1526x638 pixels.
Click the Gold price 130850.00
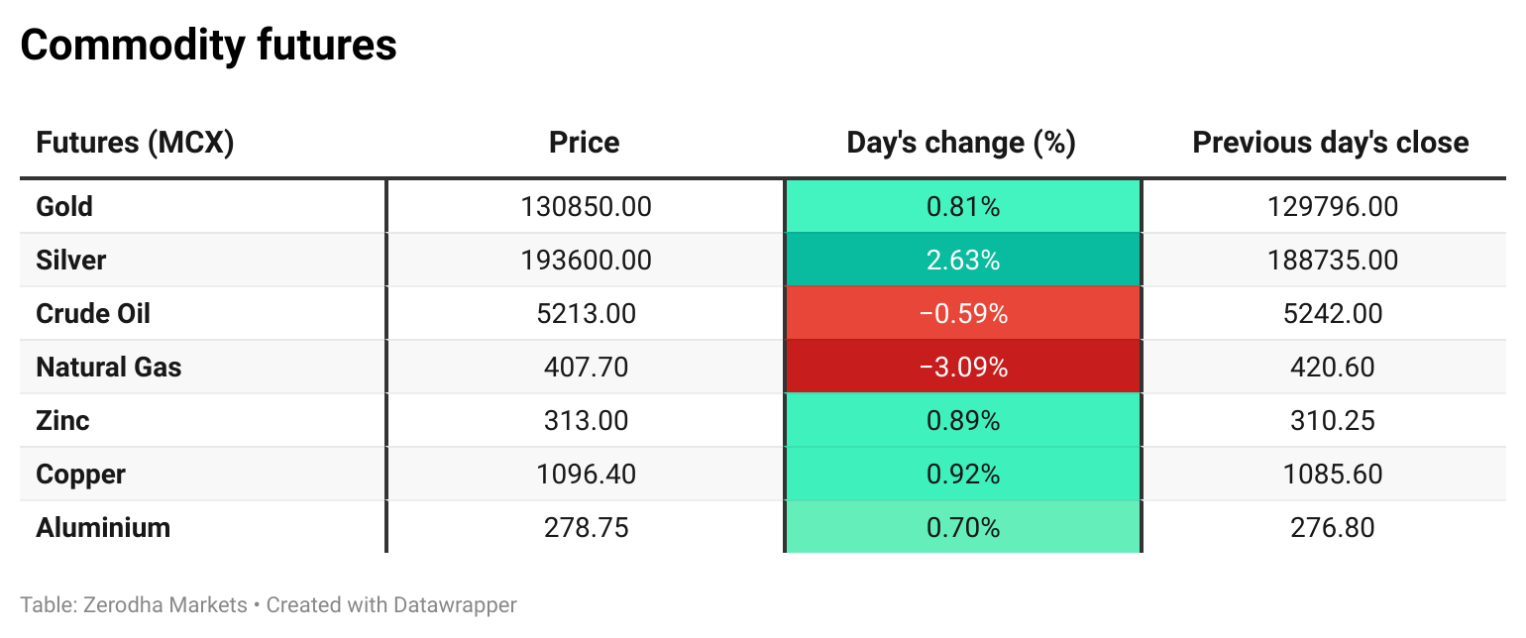pyautogui.click(x=586, y=207)
